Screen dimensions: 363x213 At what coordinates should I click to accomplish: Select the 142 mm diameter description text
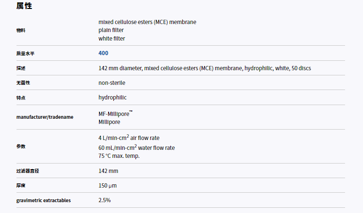205,68
